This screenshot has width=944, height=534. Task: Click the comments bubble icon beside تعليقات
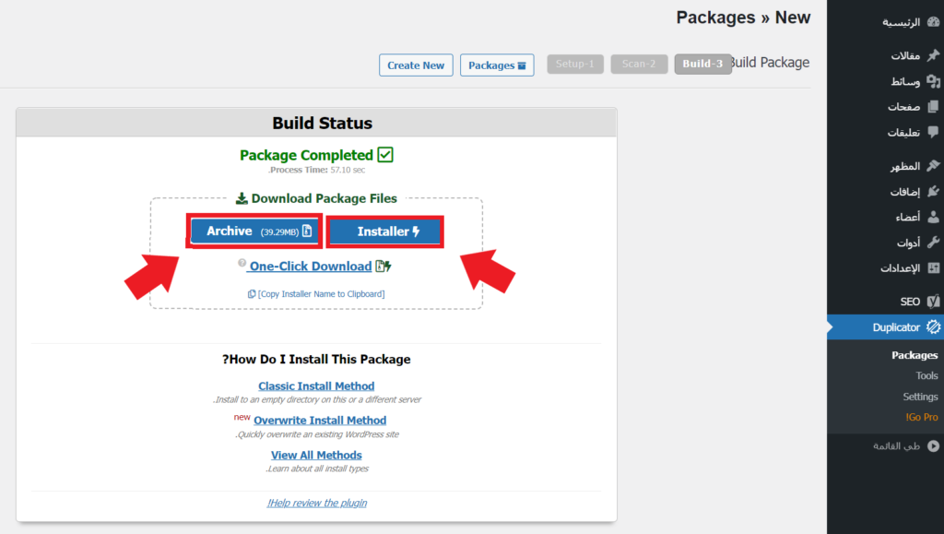[933, 133]
